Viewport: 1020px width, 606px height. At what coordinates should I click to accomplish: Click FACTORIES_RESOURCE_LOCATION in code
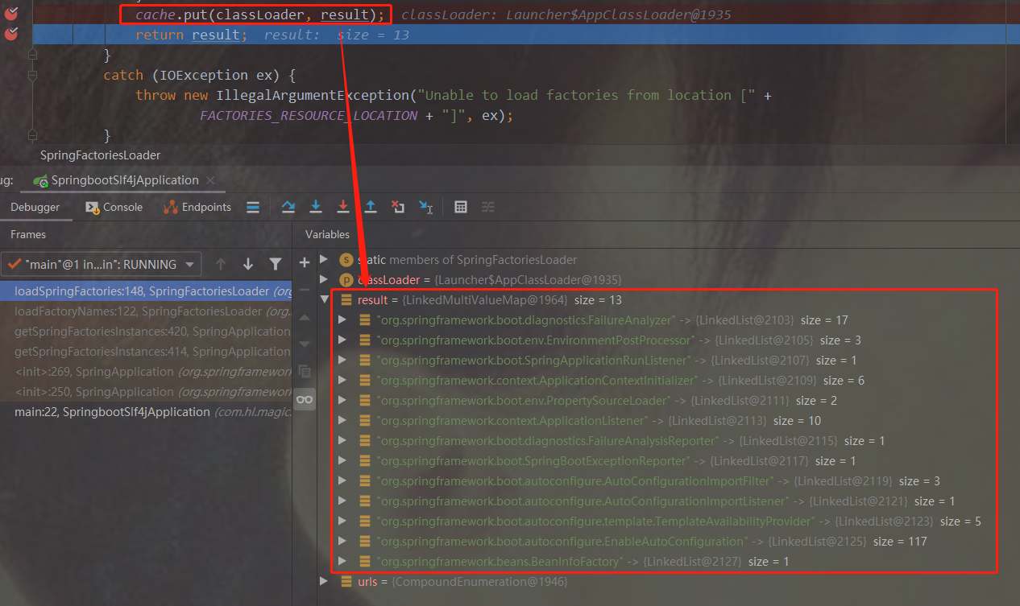point(309,115)
